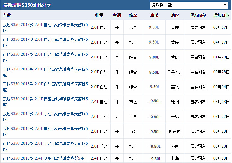Click the 2.4T 自动 cell in the 上海 row
The height and width of the screenshot is (163, 232).
(99, 158)
